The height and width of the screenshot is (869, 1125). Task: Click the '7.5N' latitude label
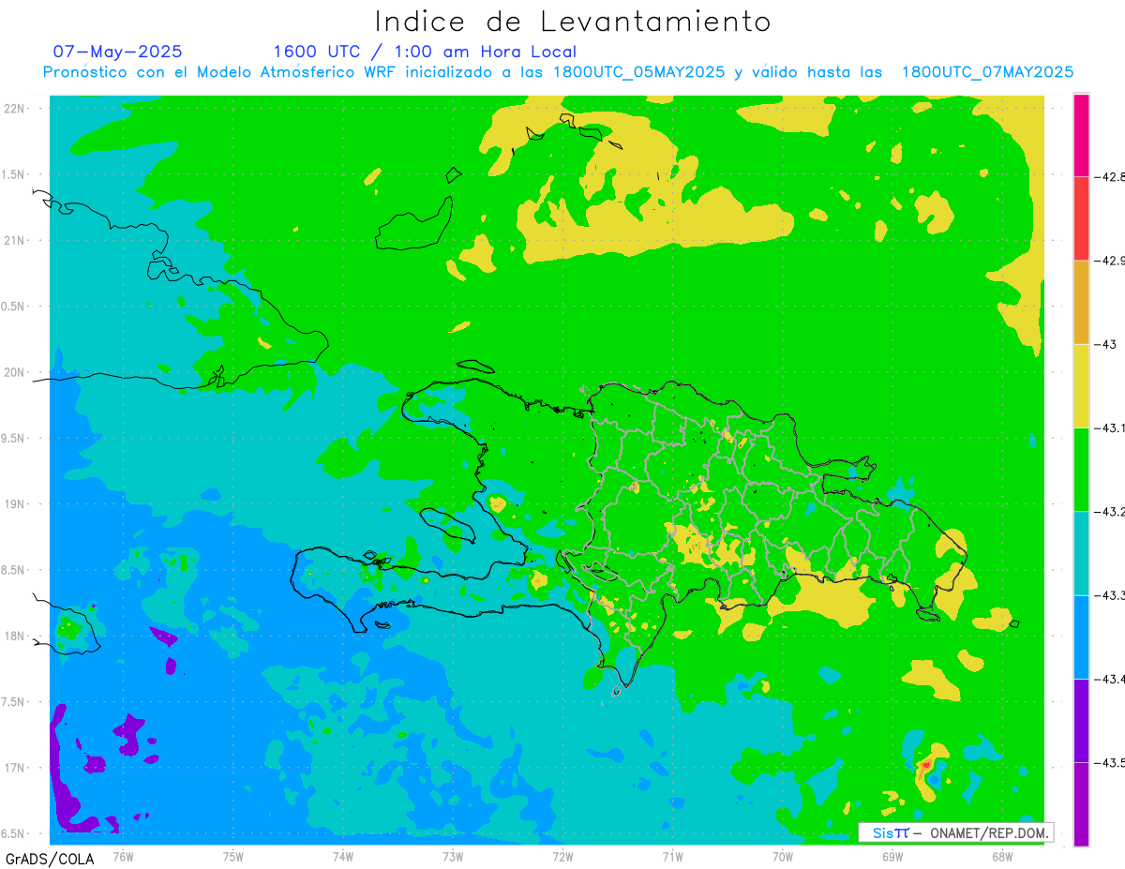pos(14,702)
